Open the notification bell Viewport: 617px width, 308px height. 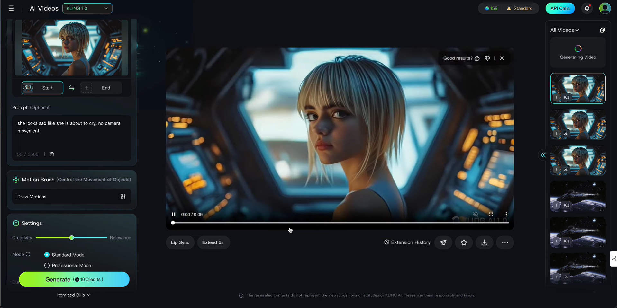click(x=587, y=8)
